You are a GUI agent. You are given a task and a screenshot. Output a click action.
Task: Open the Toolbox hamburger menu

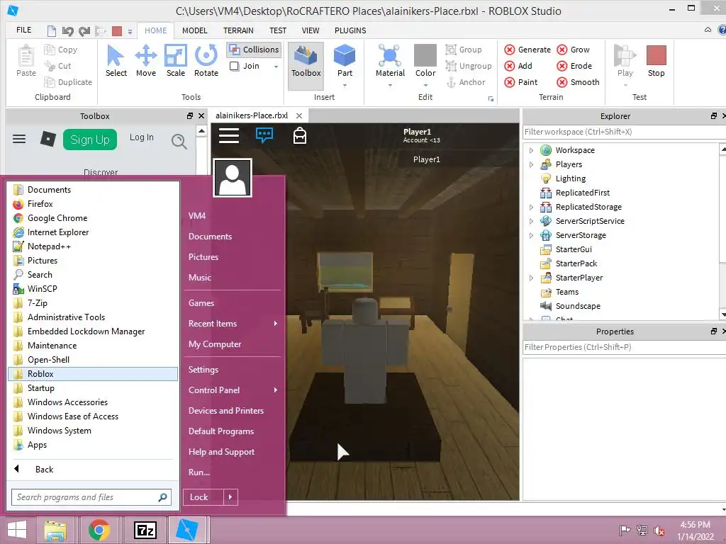tap(19, 139)
